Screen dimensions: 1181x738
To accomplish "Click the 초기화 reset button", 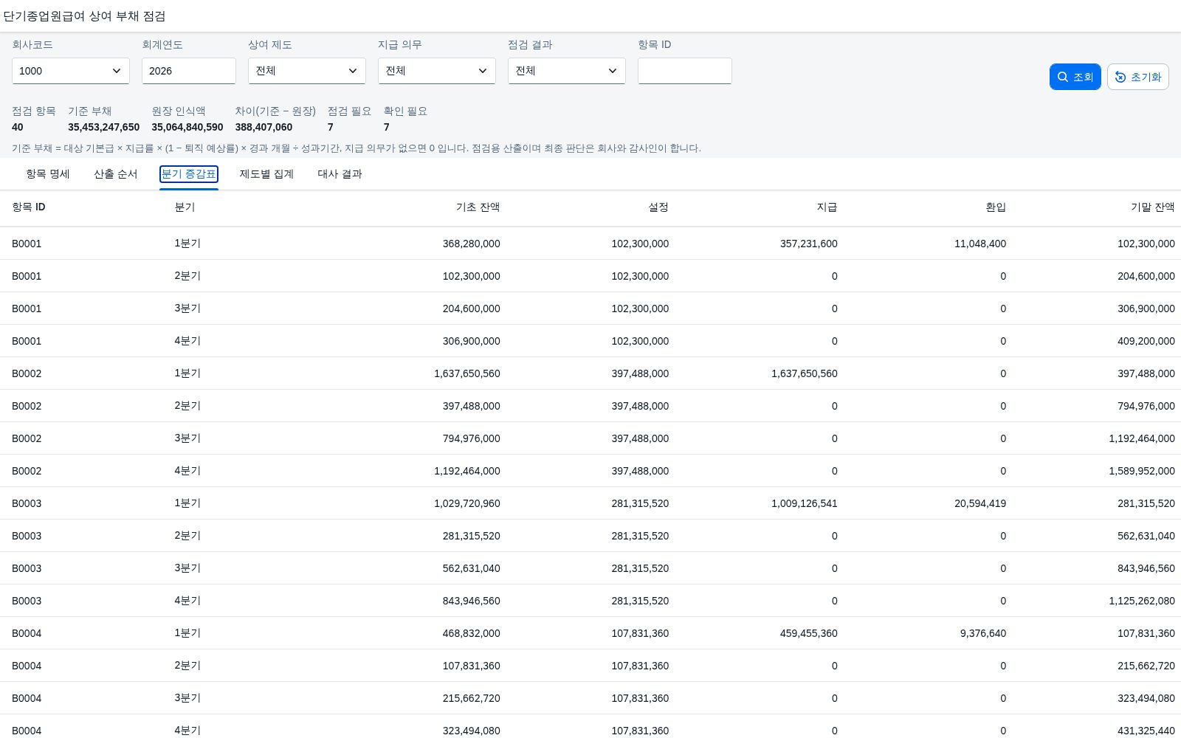I will [x=1137, y=77].
